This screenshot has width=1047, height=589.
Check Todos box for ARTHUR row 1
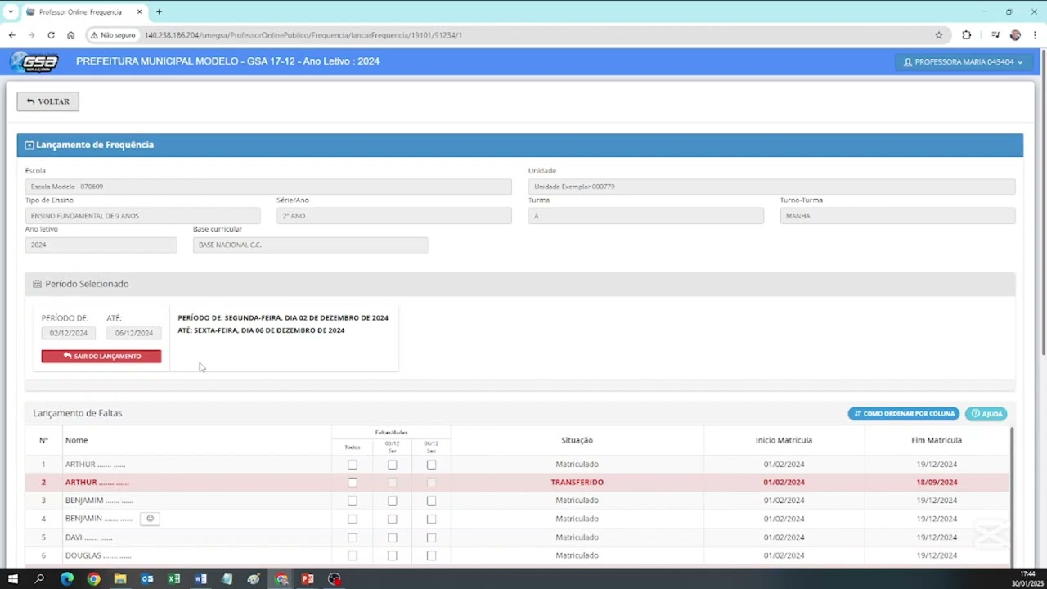point(353,465)
